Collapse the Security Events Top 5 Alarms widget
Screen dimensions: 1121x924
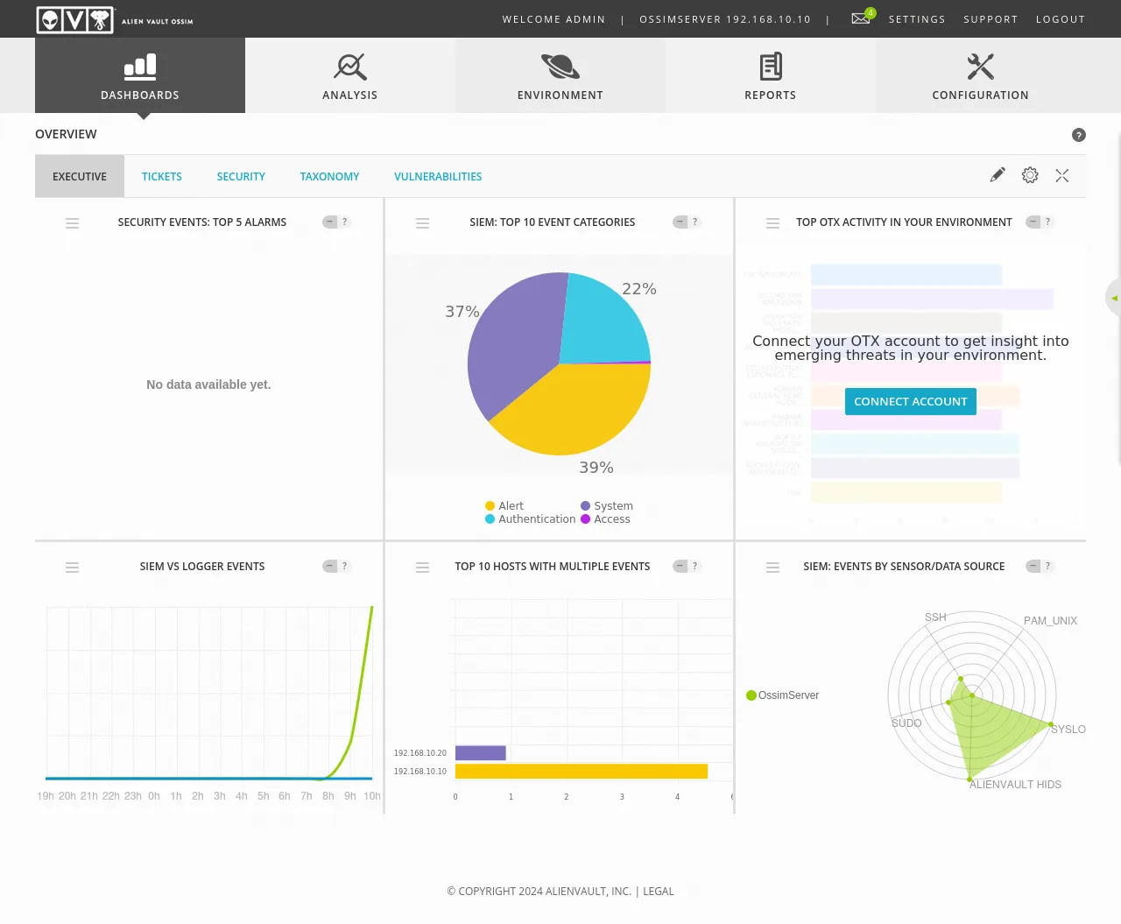(x=329, y=222)
